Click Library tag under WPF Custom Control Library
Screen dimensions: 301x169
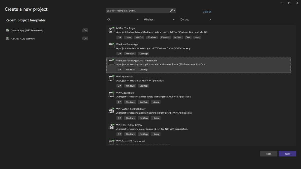156,118
